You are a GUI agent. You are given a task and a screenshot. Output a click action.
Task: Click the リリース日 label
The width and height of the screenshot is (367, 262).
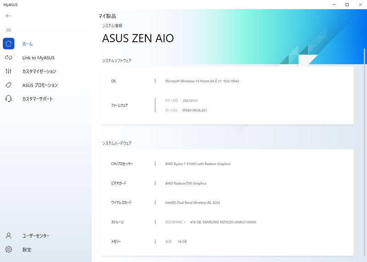pos(171,100)
